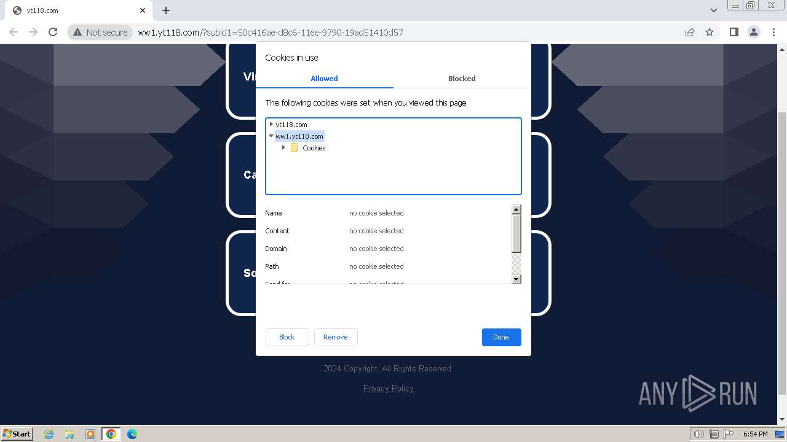
Task: Select Cookies folder label
Action: pyautogui.click(x=314, y=148)
